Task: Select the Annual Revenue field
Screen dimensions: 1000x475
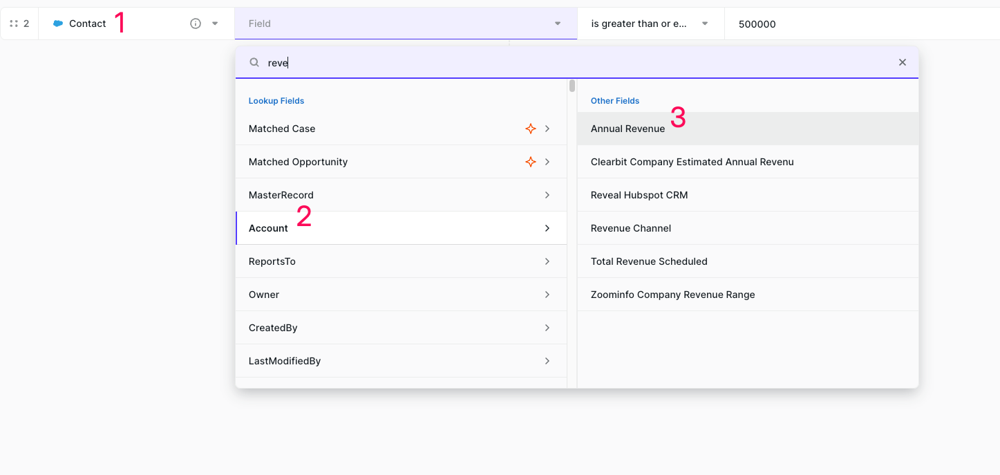Action: [x=628, y=129]
